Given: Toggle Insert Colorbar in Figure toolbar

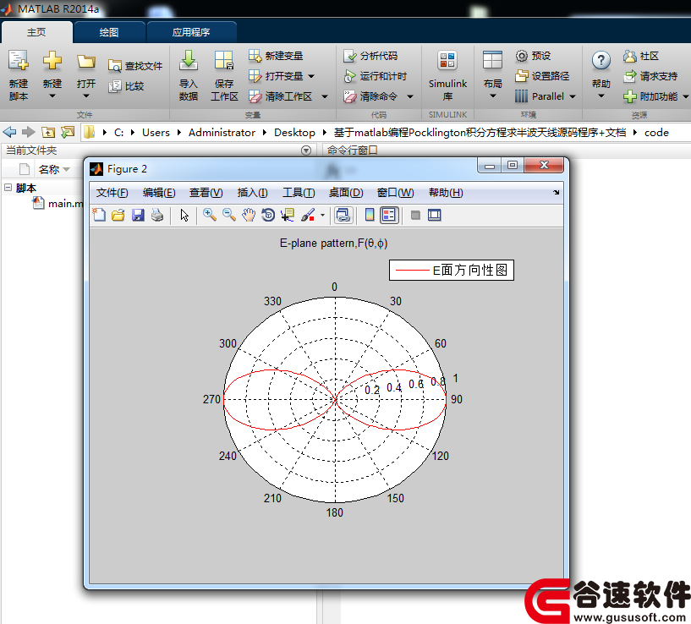Looking at the screenshot, I should [370, 215].
